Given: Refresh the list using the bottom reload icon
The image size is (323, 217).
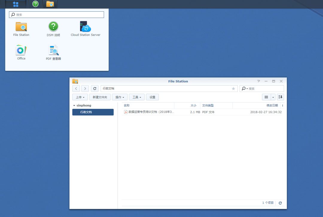Looking at the screenshot, I should pos(280,203).
